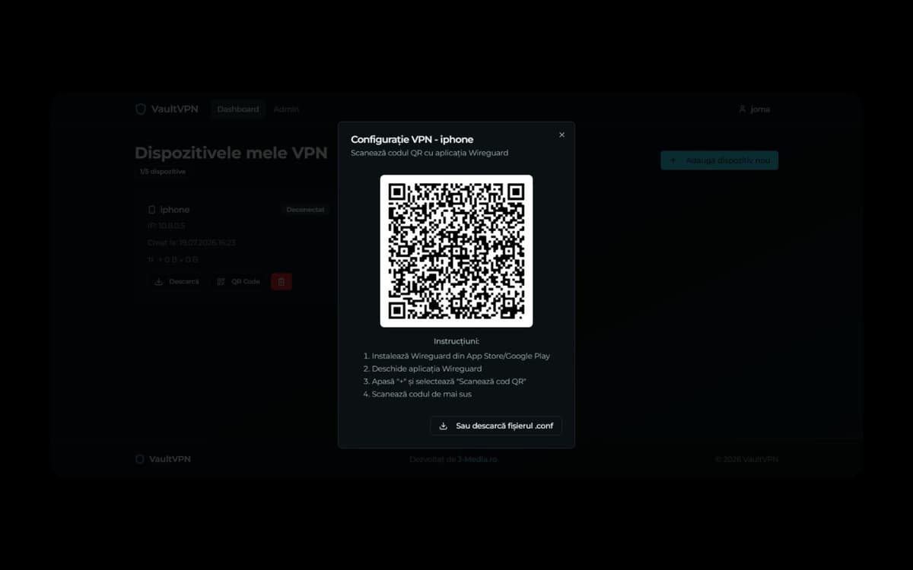Click the Deconectat status badge
913x570 pixels.
pyautogui.click(x=305, y=210)
